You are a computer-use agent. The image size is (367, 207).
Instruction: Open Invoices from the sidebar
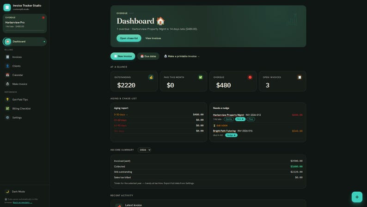coord(24,57)
